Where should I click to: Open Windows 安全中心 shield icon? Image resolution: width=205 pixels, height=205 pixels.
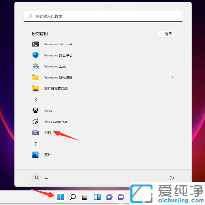point(36,55)
